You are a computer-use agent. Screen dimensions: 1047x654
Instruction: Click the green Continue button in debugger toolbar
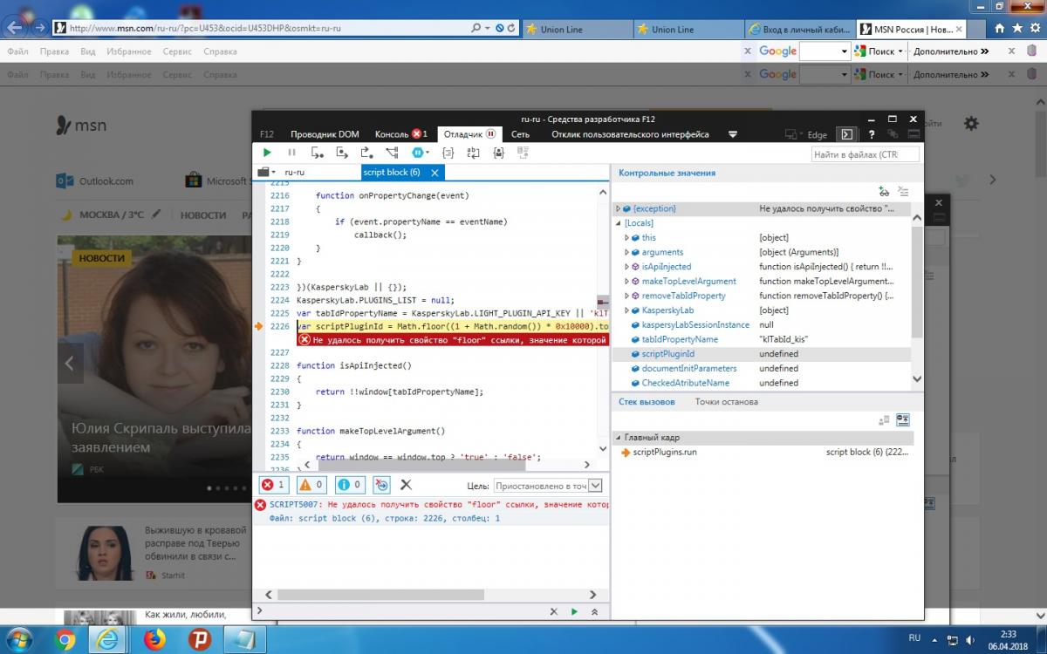click(x=267, y=153)
